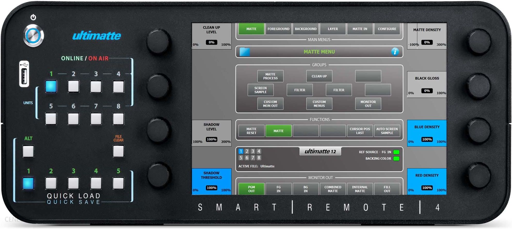Select PGM OUT monitor output
Screen dimensions: 512x229
pos(251,189)
